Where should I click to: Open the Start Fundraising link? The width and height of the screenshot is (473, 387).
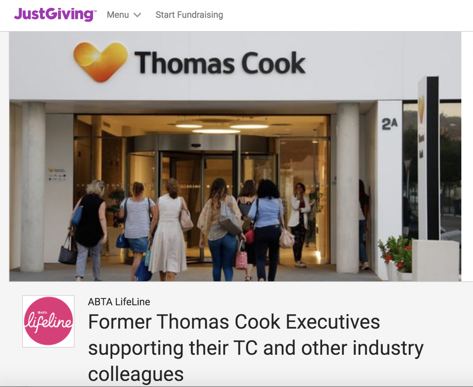point(189,15)
